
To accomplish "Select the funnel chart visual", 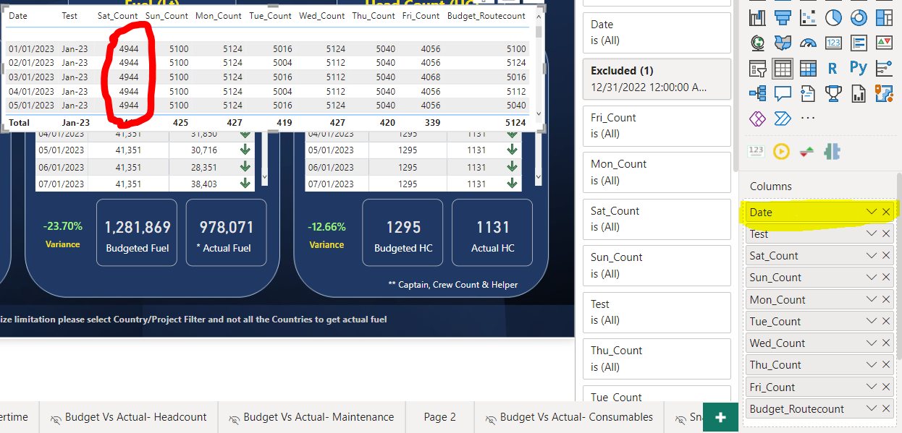I will tap(783, 17).
